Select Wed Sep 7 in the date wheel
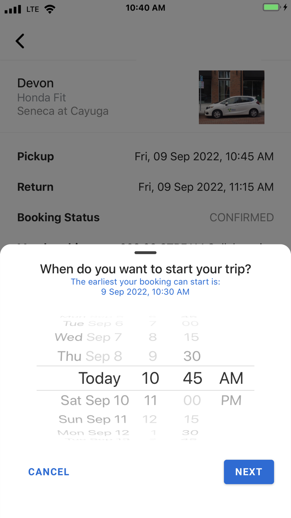Image resolution: width=291 pixels, height=518 pixels. [x=88, y=337]
